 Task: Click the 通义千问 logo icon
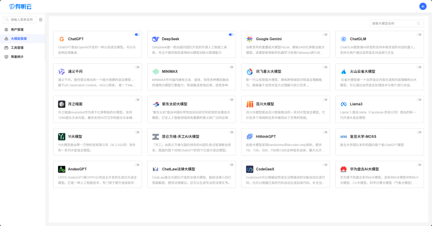(x=62, y=72)
